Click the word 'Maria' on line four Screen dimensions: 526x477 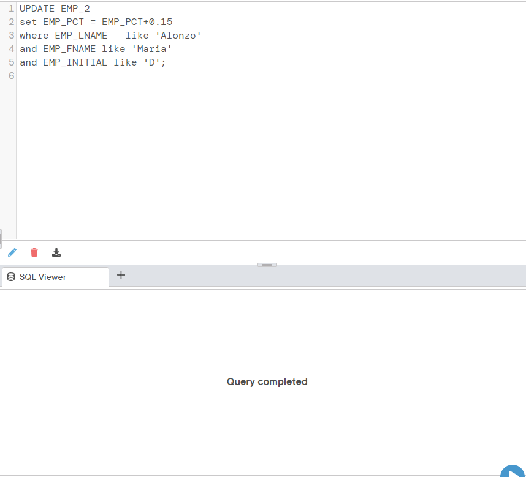(151, 48)
